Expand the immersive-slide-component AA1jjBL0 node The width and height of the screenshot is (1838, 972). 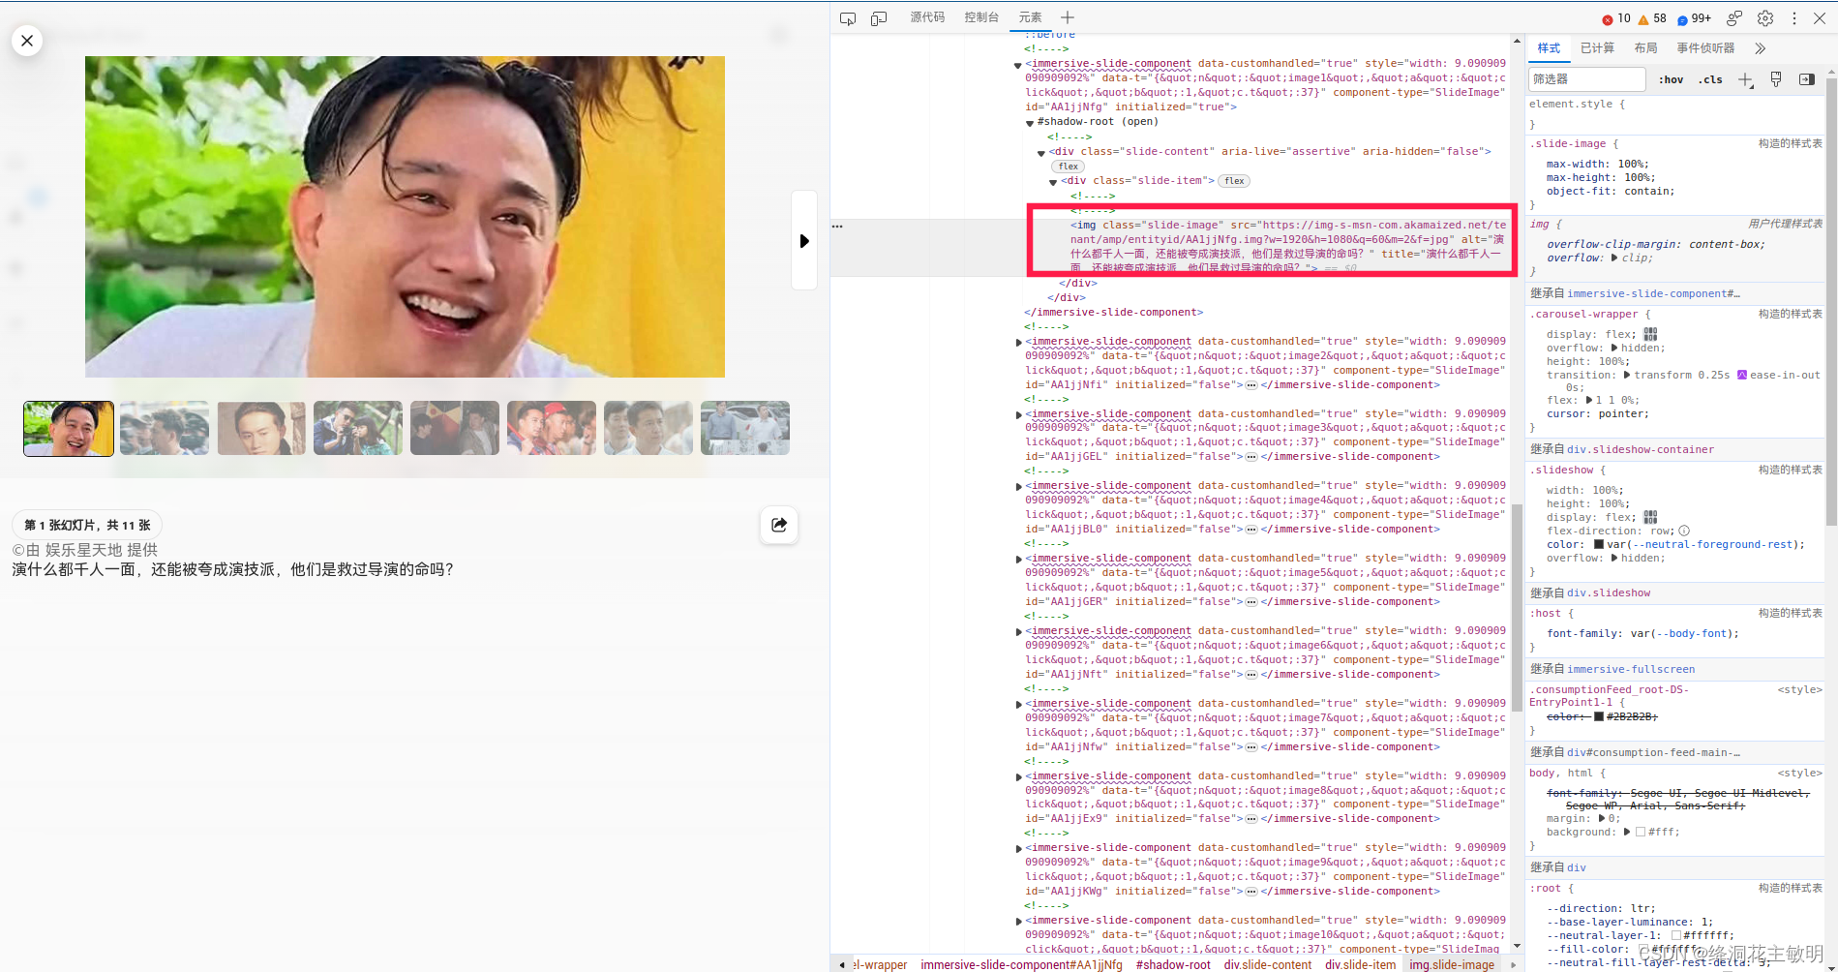pos(1018,486)
